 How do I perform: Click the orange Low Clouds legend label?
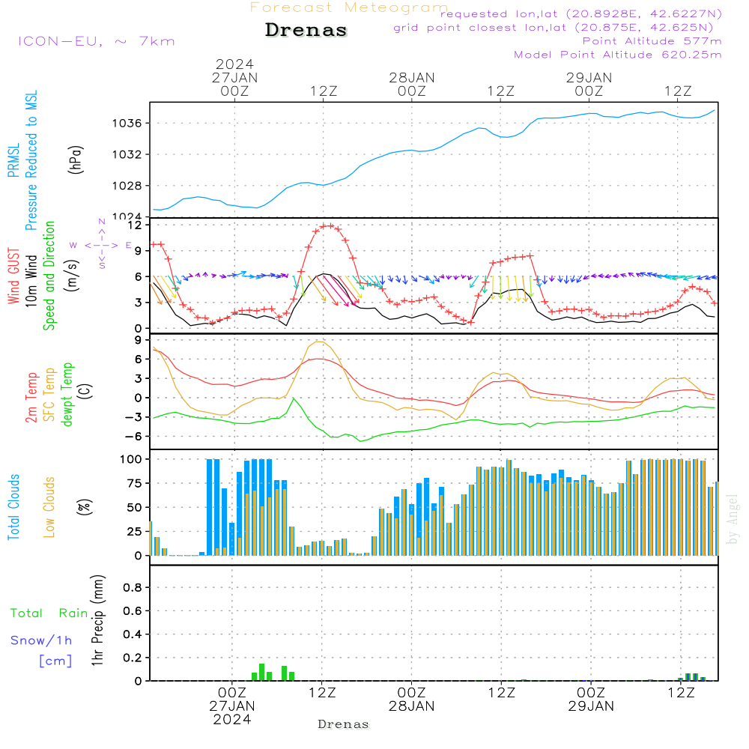coord(49,507)
